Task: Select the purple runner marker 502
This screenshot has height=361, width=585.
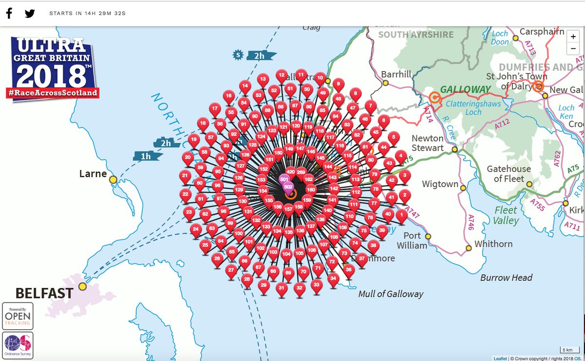Action: [x=288, y=188]
